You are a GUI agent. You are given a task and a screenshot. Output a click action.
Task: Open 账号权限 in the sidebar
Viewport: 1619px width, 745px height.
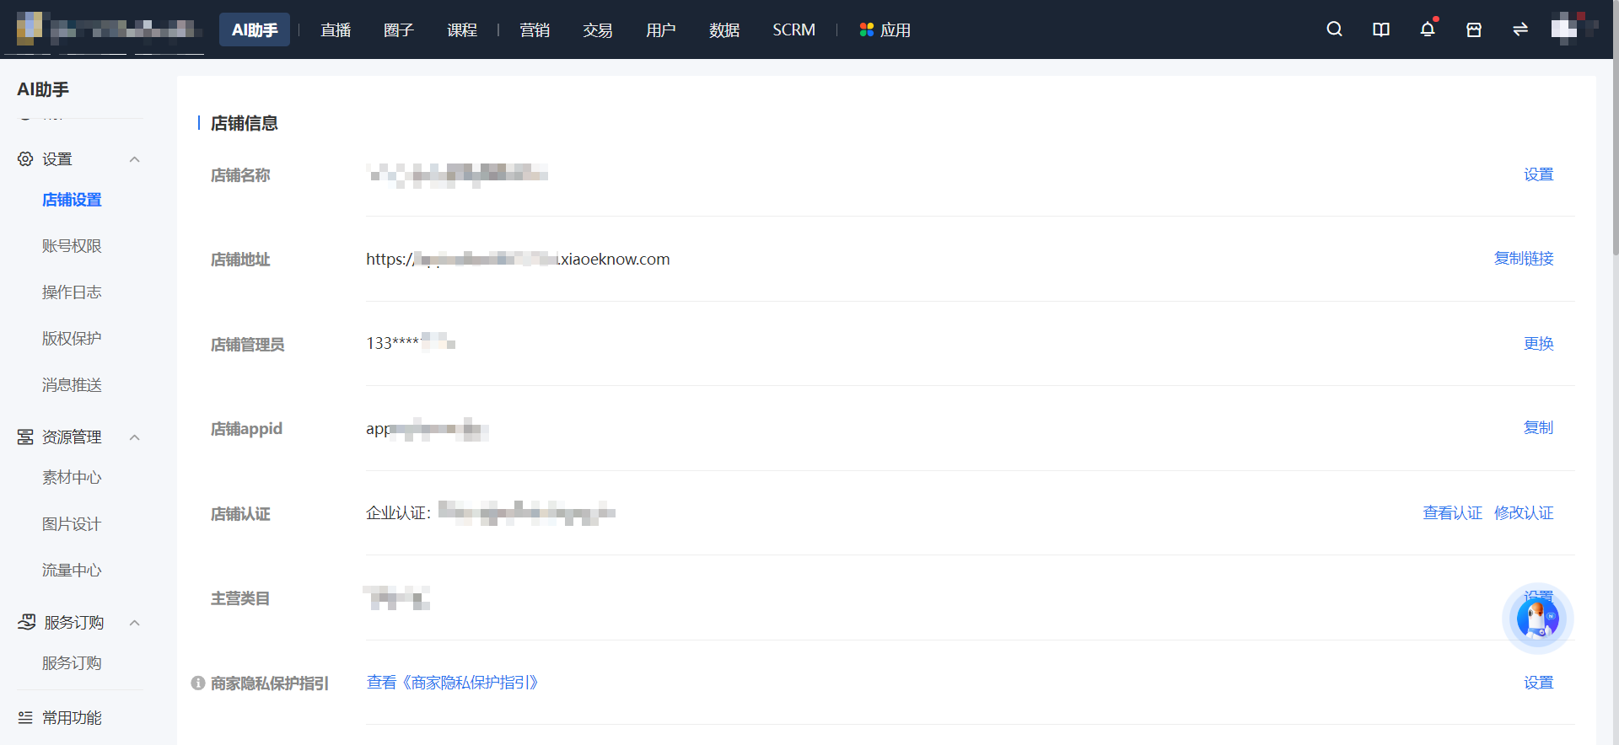click(72, 246)
